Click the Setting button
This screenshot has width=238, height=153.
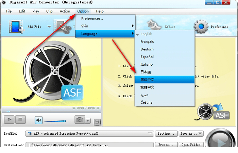pos(166,134)
